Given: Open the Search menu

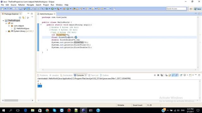Looking at the screenshot, I should pyautogui.click(x=39, y=5).
